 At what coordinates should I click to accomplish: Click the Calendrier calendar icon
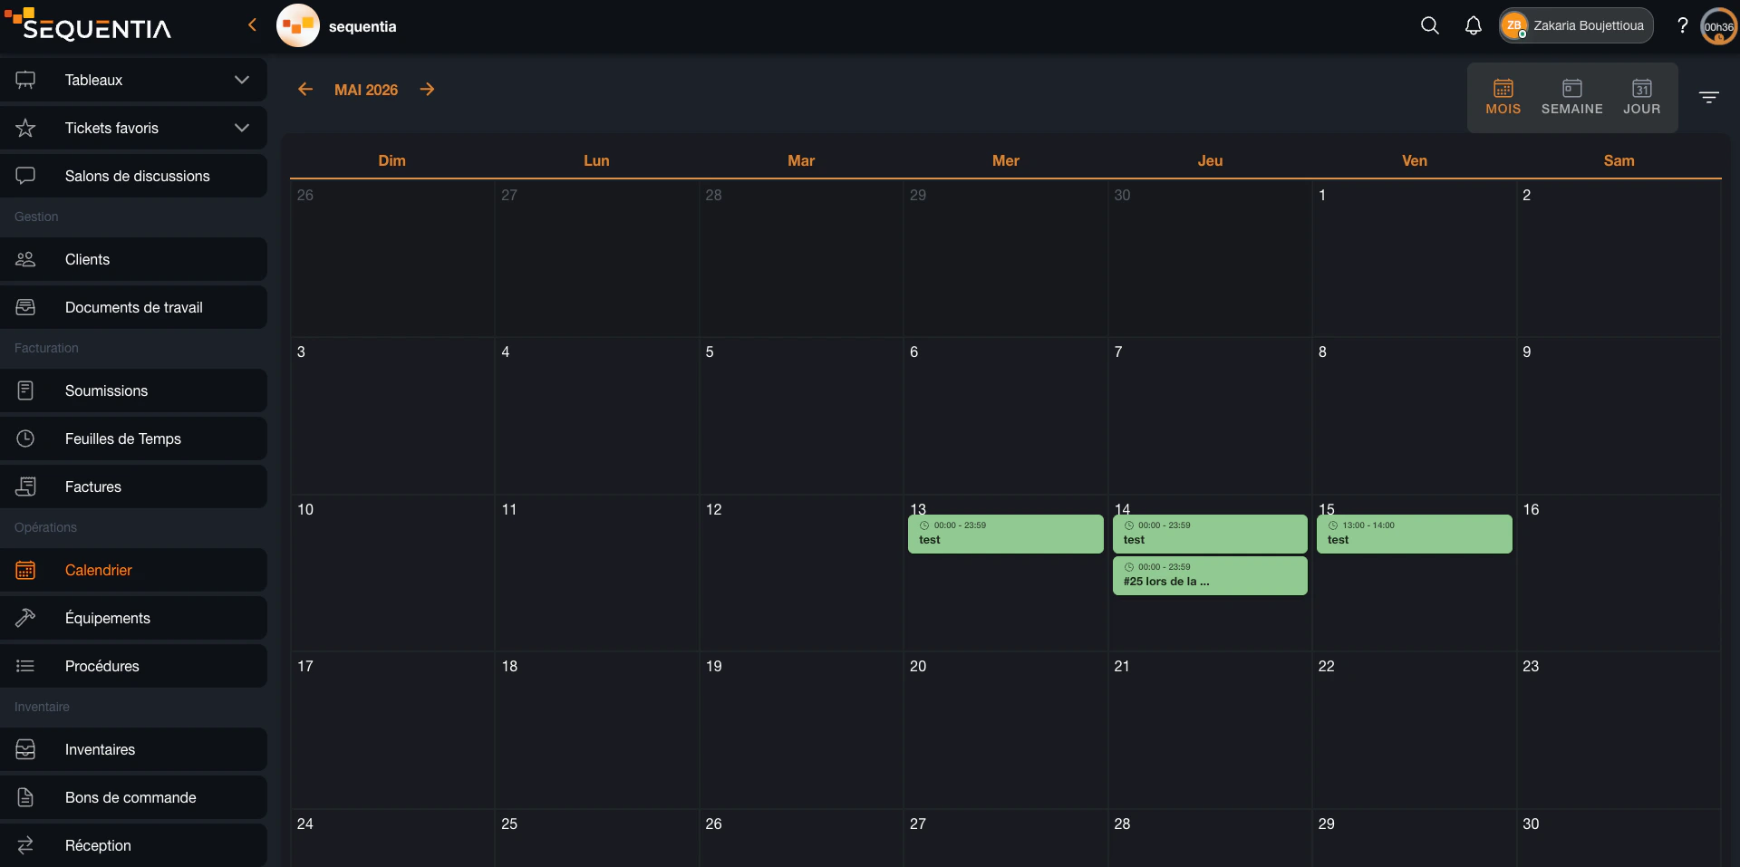[x=25, y=570]
